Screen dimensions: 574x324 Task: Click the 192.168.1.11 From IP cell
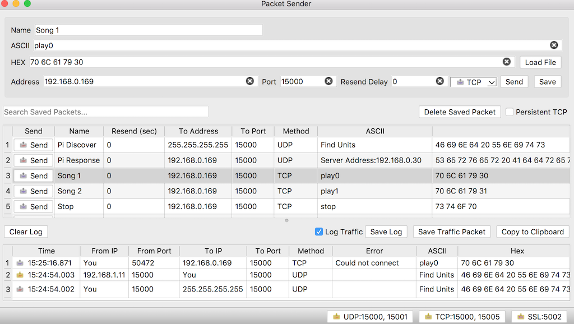click(104, 275)
